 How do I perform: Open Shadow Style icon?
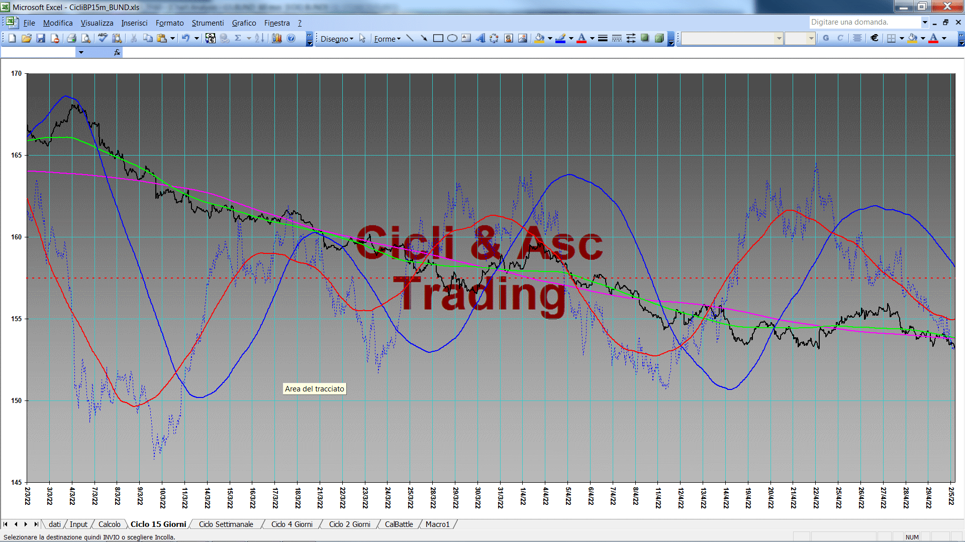(x=645, y=38)
